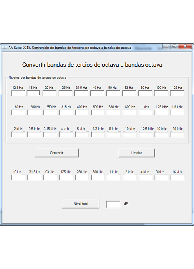The width and height of the screenshot is (194, 269).
Task: Select the 250 Hz octave band result field
Action: 82,177
